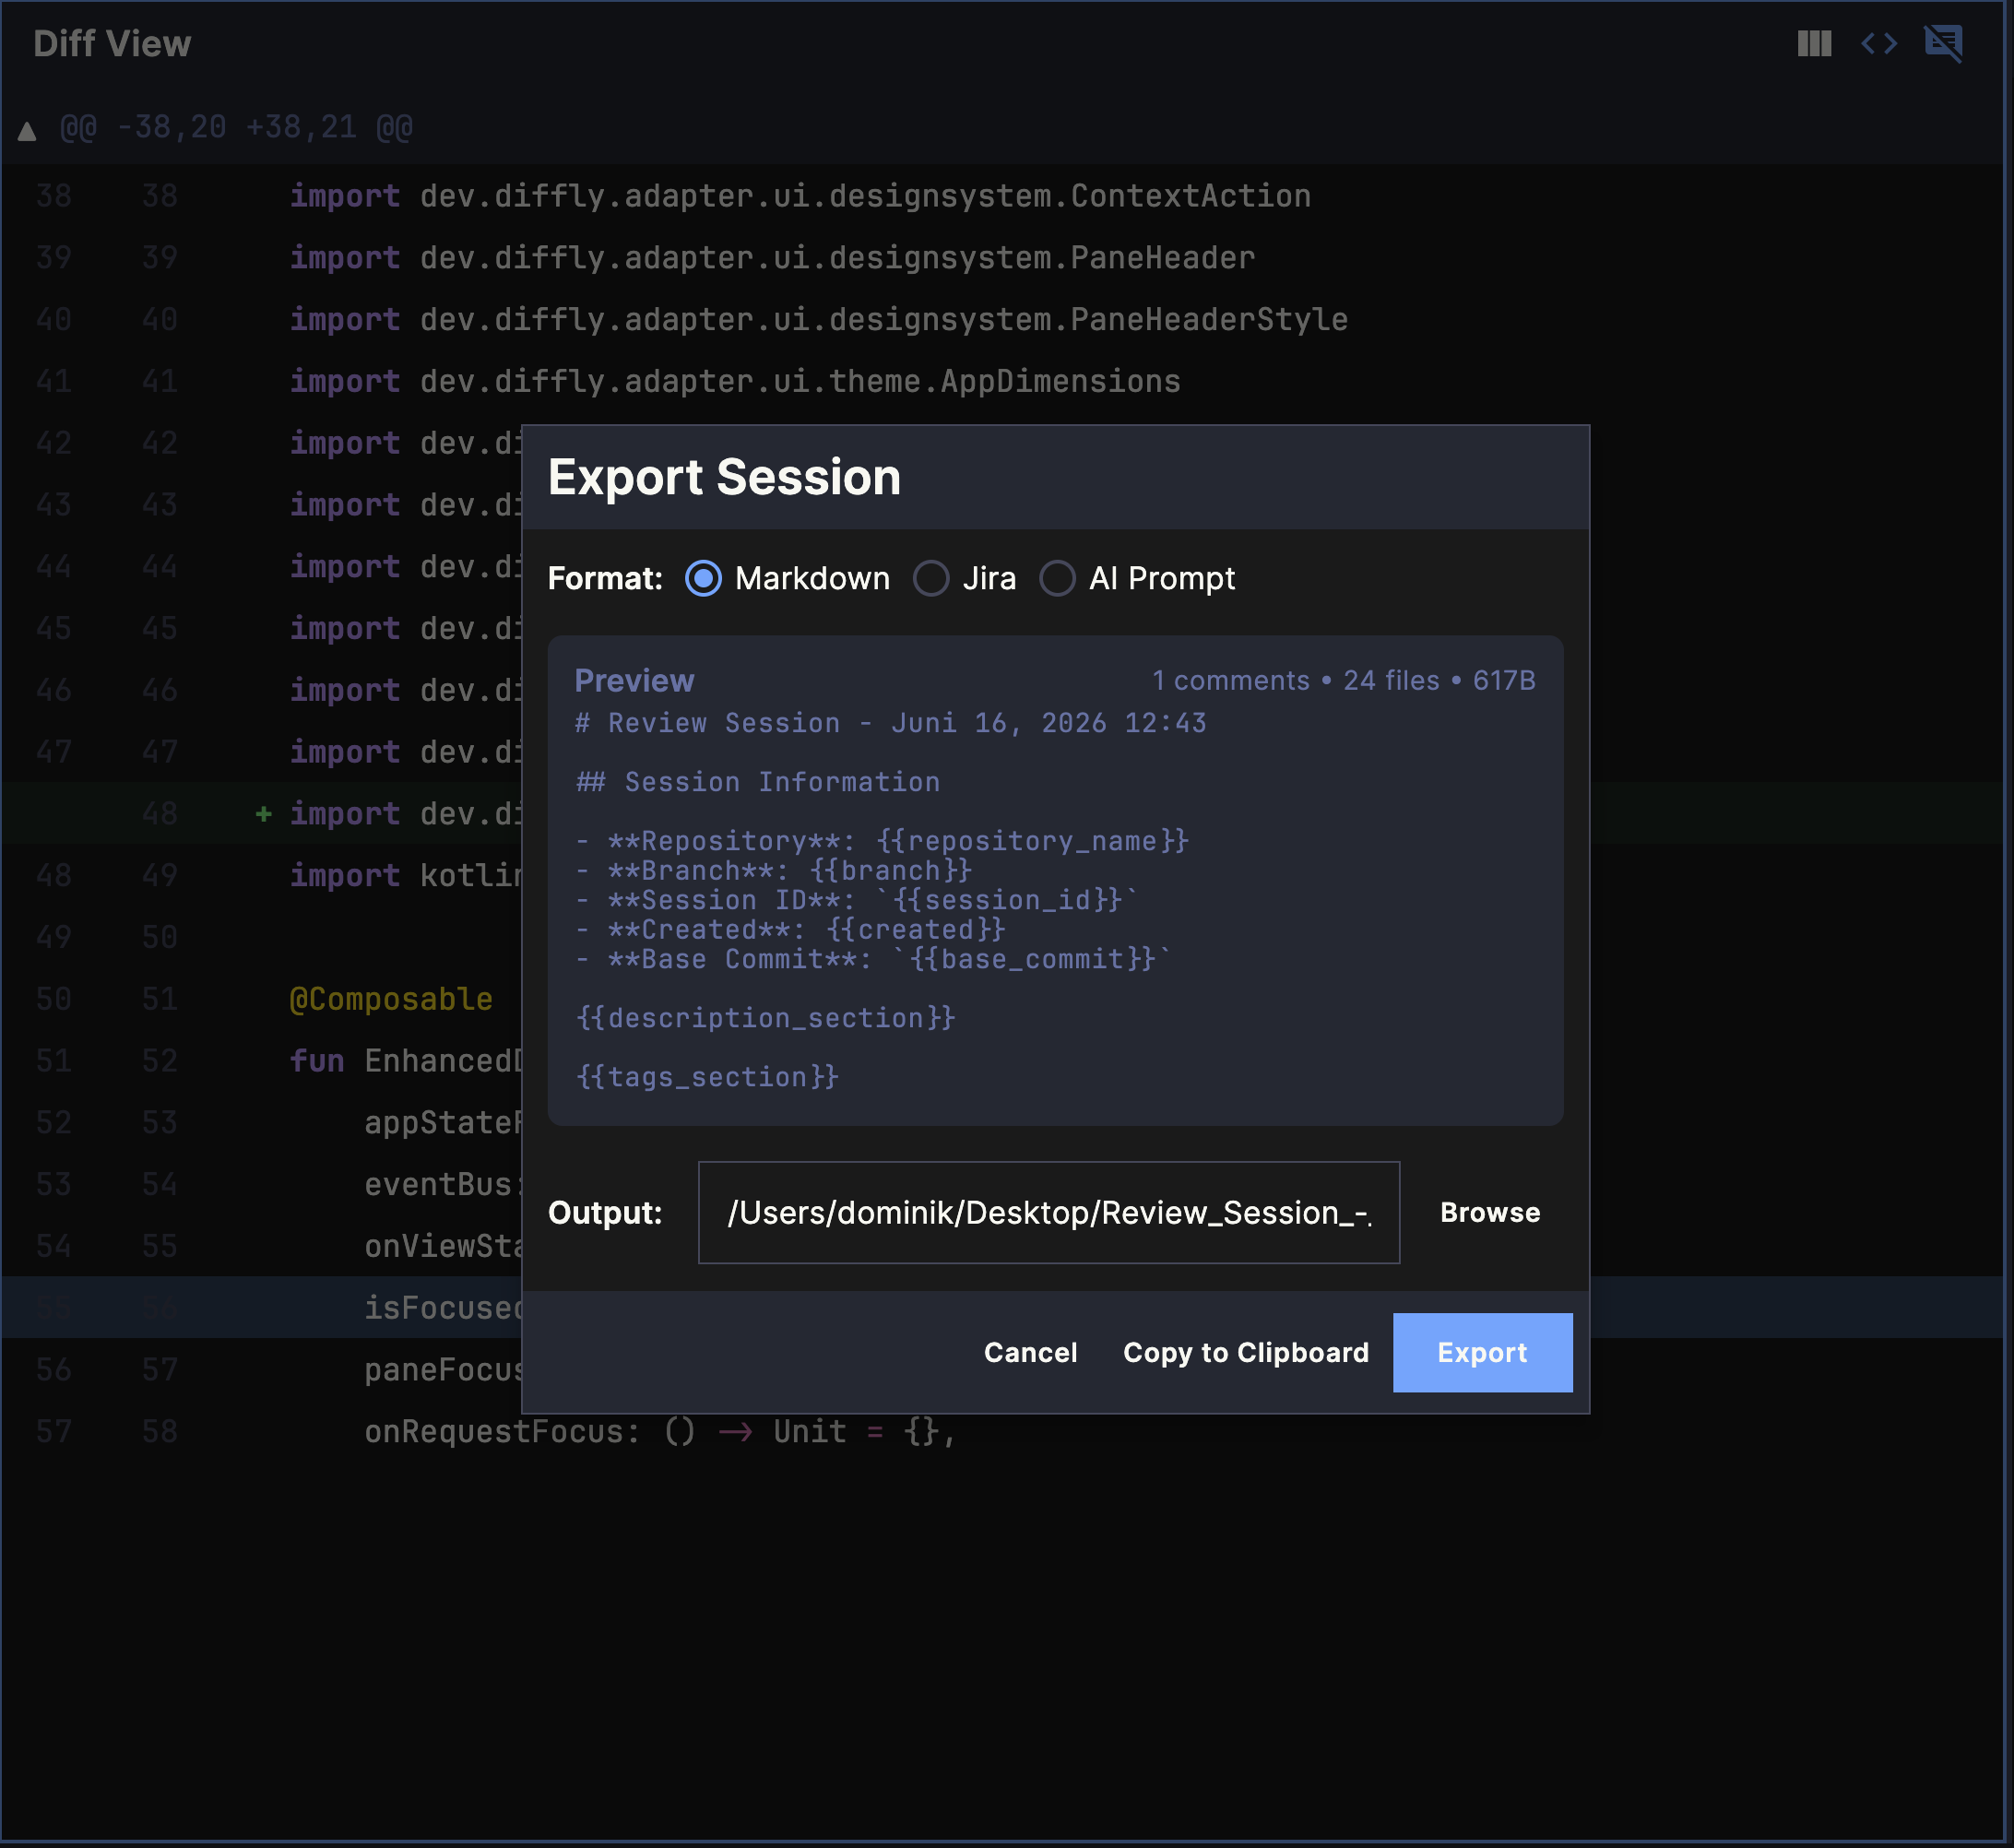This screenshot has width=2014, height=1848.
Task: Collapse the @@ -38,20 +38,21 @@ hunk
Action: pos(27,130)
